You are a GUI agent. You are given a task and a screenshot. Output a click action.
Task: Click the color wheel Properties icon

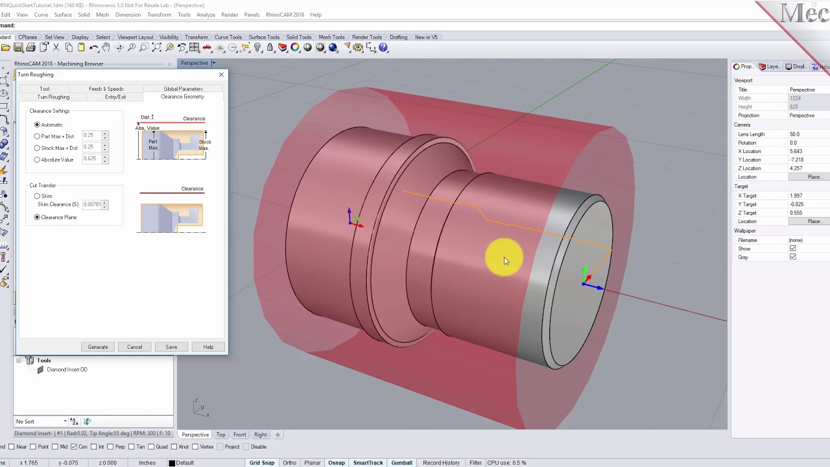(295, 47)
